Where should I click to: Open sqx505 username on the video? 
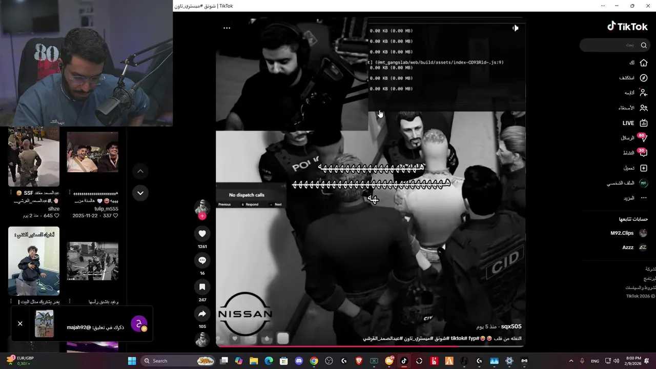(511, 326)
